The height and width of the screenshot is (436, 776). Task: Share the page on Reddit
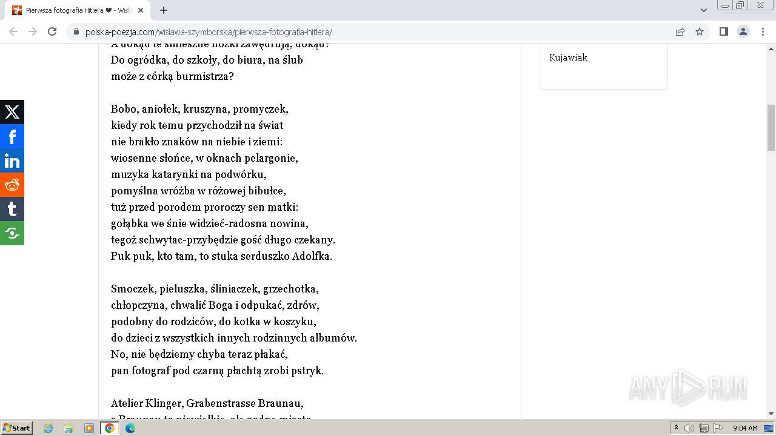coord(12,185)
